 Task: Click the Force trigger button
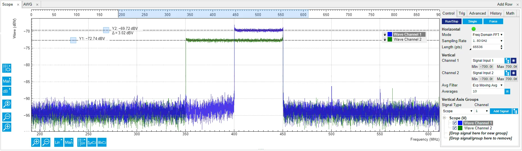point(493,21)
